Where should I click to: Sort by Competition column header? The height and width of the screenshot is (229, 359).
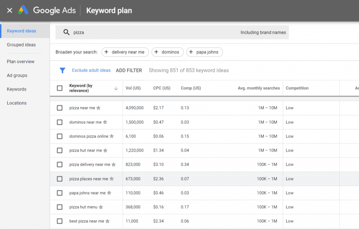pyautogui.click(x=297, y=88)
